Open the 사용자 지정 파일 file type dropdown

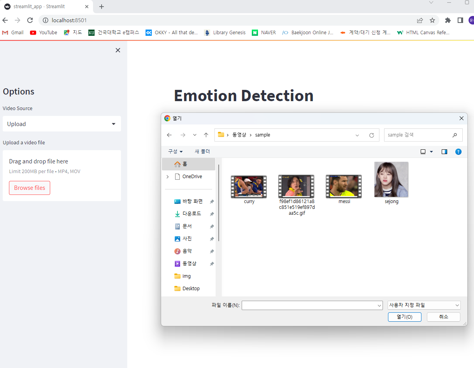tap(424, 305)
